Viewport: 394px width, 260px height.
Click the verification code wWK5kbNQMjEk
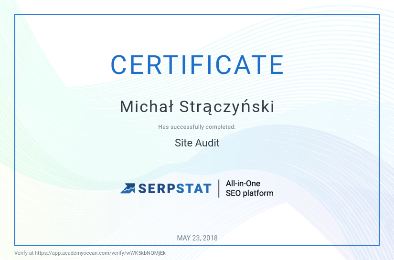(x=144, y=253)
